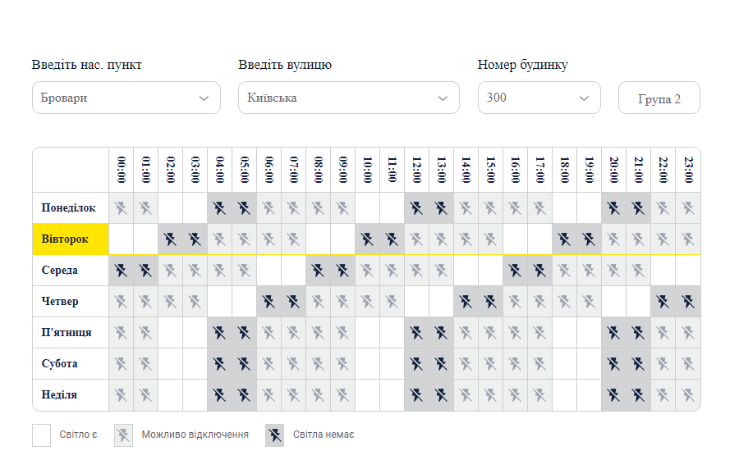Click Tuesday 18:00 outage lightning icon

564,239
